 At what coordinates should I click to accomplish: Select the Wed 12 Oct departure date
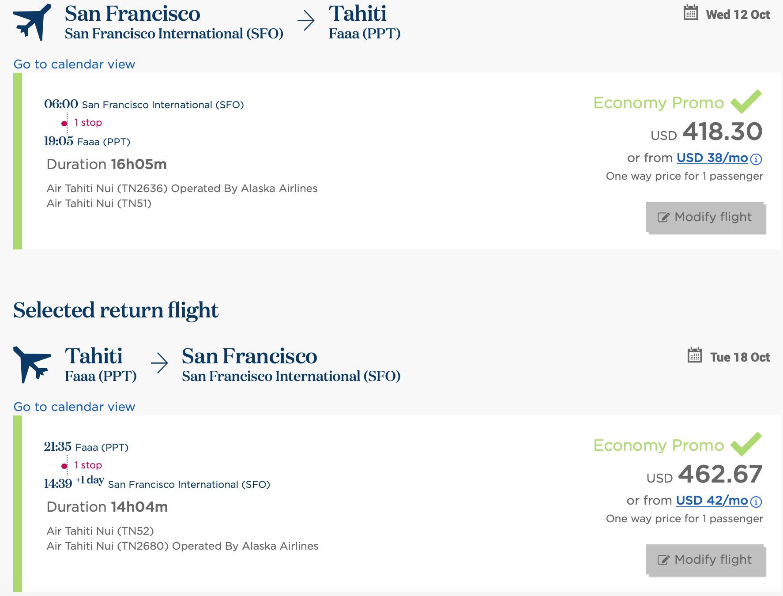[x=738, y=15]
